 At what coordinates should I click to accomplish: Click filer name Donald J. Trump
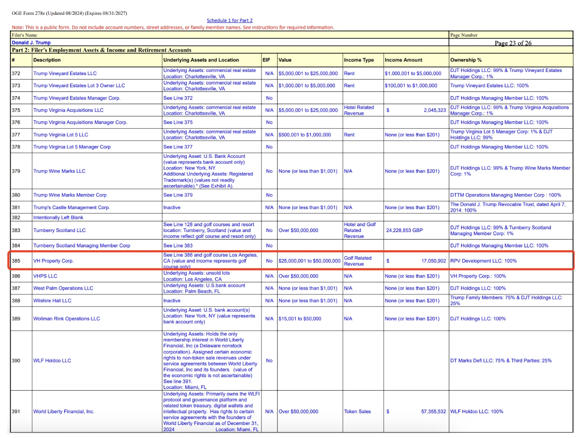[31, 43]
